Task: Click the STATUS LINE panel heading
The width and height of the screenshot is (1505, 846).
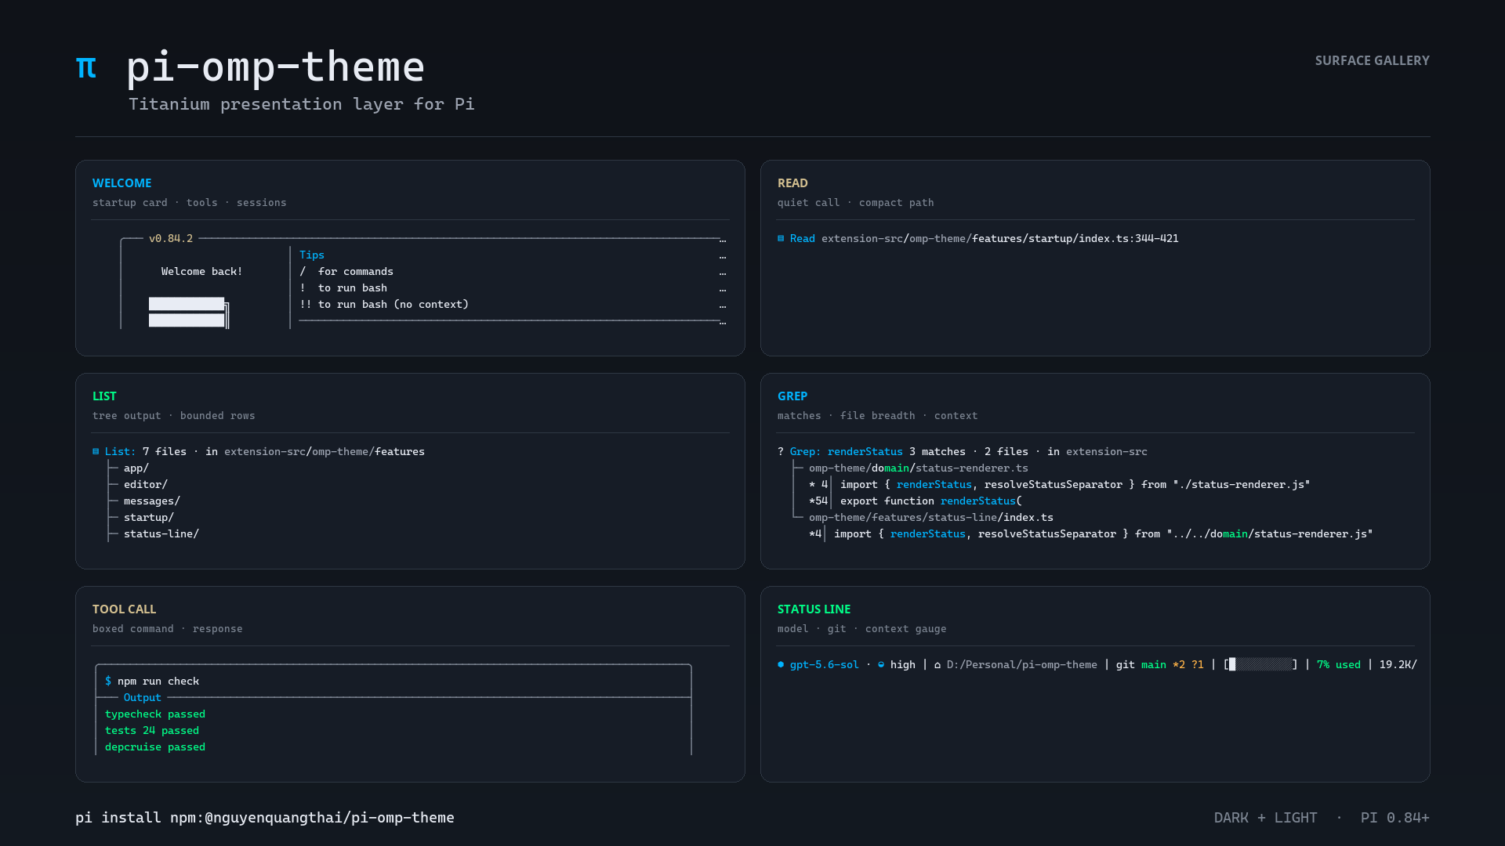Action: click(814, 609)
